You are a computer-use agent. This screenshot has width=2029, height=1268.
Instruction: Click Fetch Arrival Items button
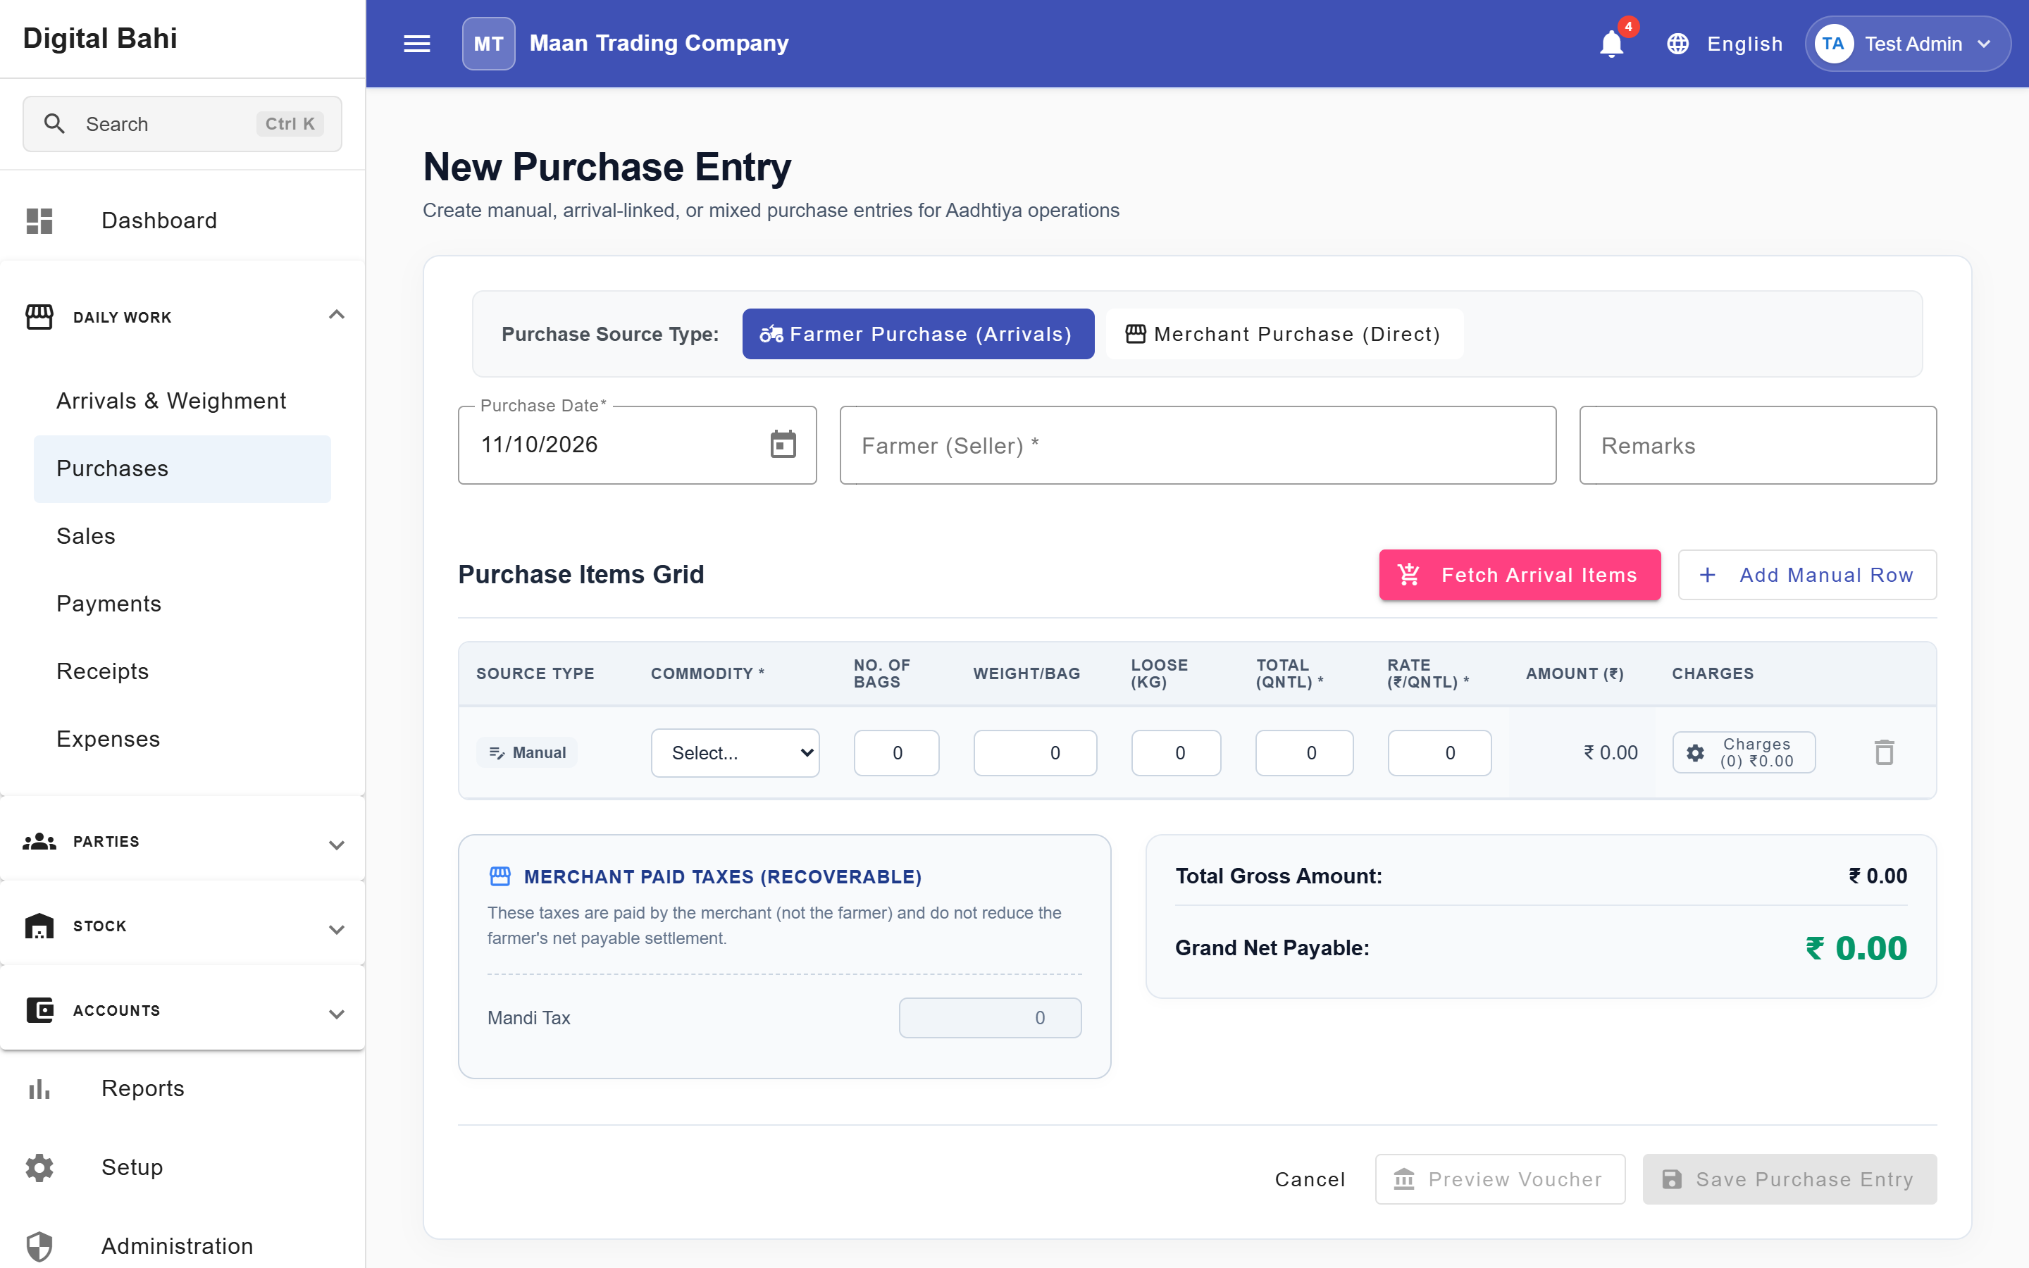point(1519,574)
